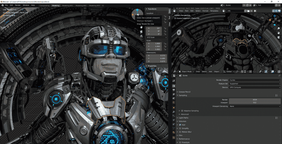This screenshot has height=144, width=282.
Task: Enable the Freestyle checkbox
Action: [x=180, y=142]
